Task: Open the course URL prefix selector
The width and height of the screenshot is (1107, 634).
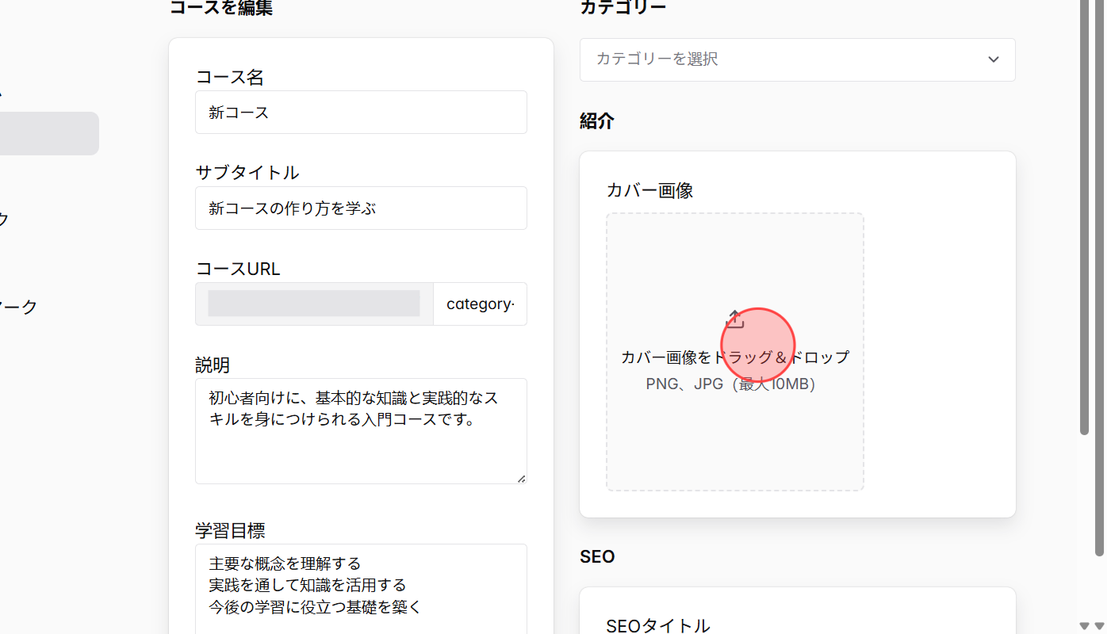Action: (480, 304)
